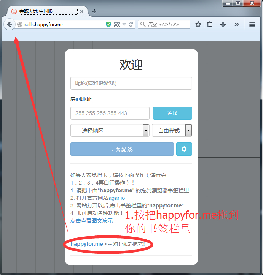Show more toolbar tools chevron

coord(237,24)
